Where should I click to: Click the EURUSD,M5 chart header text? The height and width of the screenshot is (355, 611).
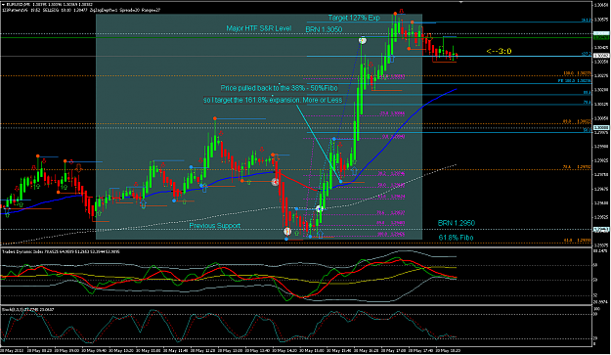pyautogui.click(x=49, y=5)
